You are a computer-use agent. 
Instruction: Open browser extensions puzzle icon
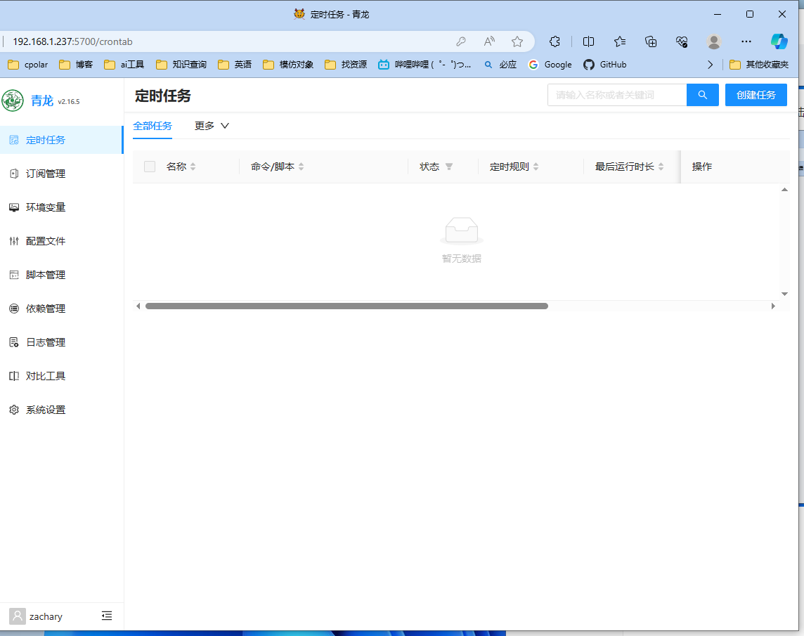click(555, 41)
